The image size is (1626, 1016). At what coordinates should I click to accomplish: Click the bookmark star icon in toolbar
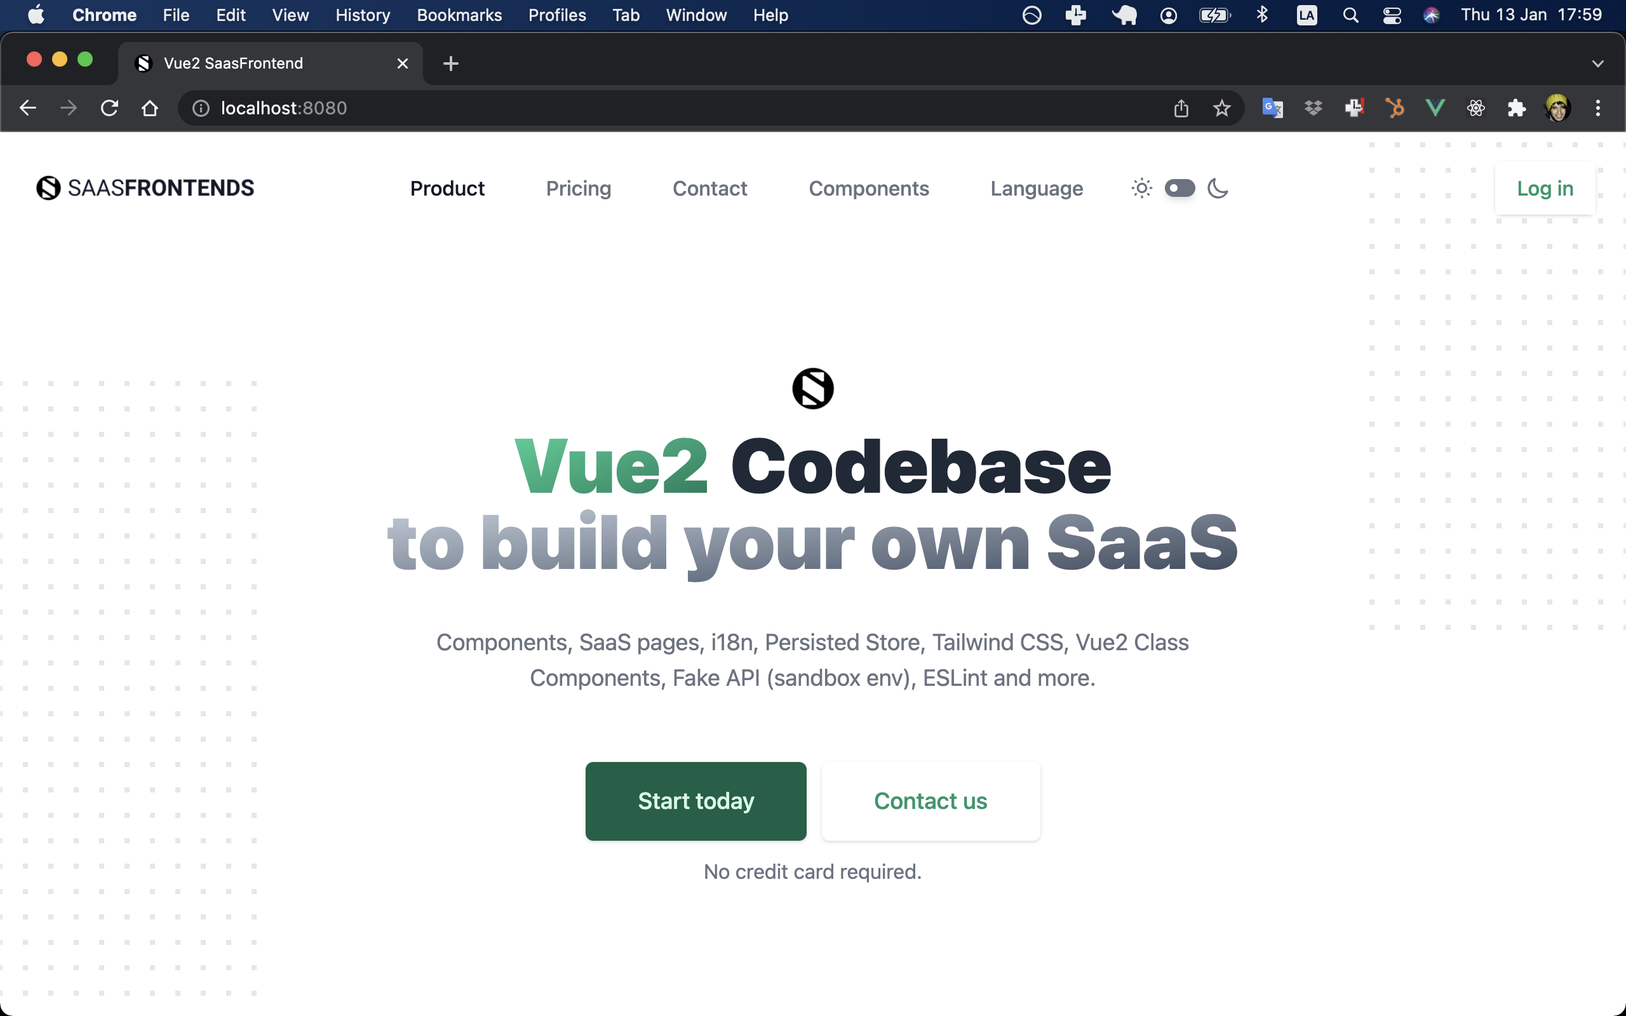(1222, 108)
